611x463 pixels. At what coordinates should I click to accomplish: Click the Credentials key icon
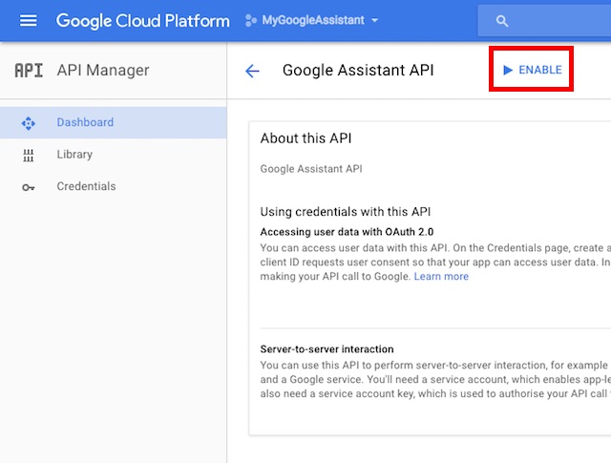tap(28, 187)
